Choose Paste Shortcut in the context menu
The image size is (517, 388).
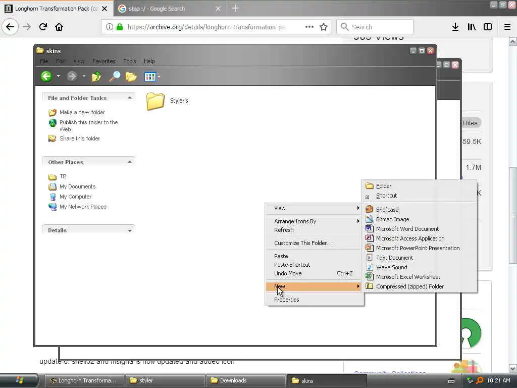tap(315, 265)
